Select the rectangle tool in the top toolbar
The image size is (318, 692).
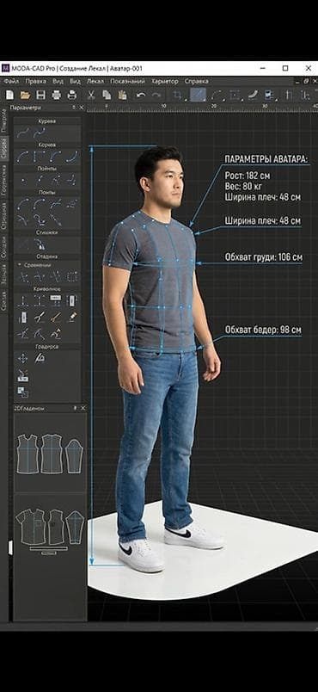(235, 95)
